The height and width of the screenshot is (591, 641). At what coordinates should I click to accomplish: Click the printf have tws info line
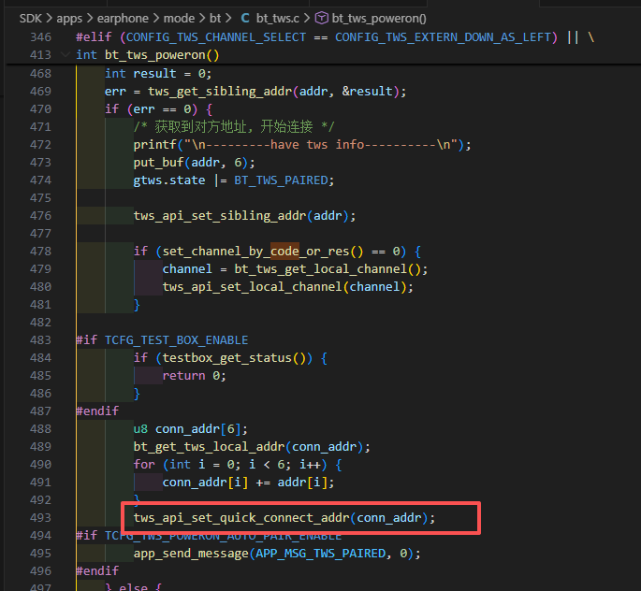tap(302, 145)
